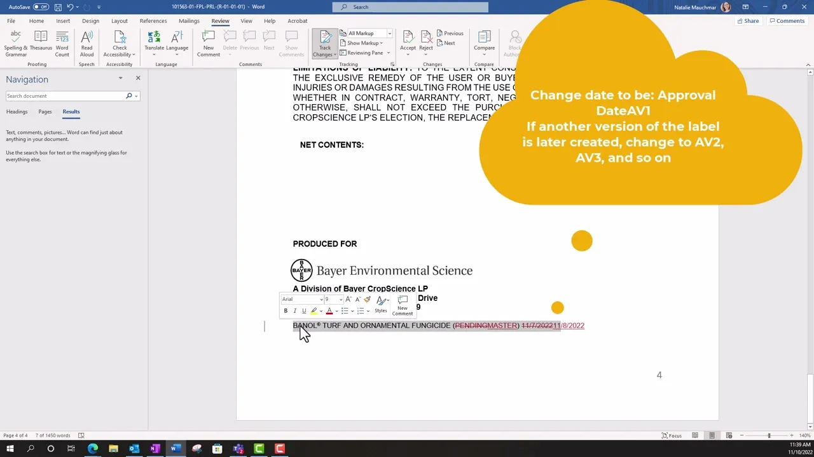Start Read Aloud
Image resolution: width=814 pixels, height=457 pixels.
86,43
